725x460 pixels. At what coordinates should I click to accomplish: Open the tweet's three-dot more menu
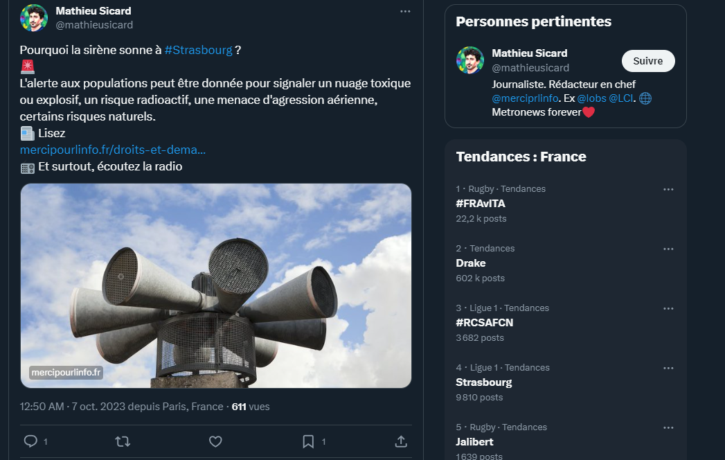tap(405, 12)
